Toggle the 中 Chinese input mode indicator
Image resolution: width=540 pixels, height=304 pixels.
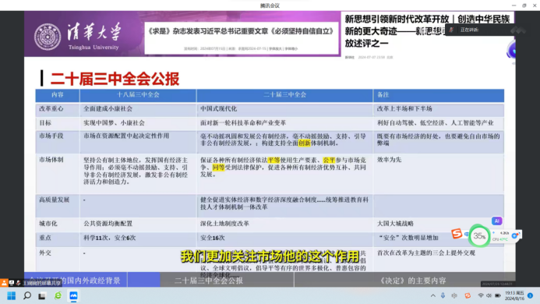(467, 235)
